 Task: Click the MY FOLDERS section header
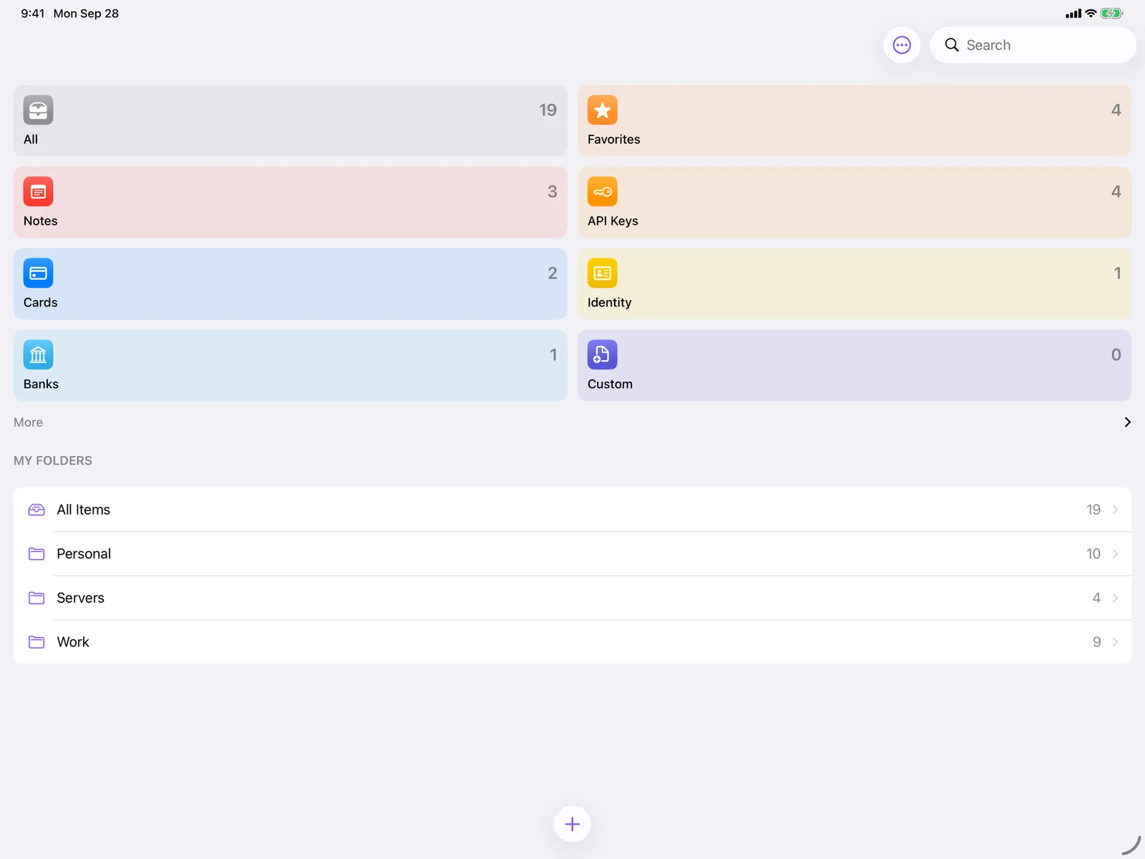pos(53,461)
